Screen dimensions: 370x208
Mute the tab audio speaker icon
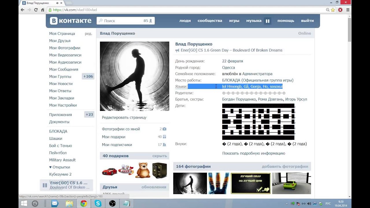57,3
